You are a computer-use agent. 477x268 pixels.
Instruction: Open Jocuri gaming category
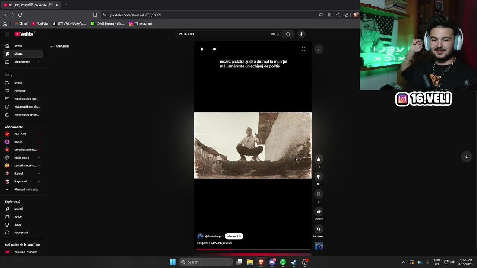point(23,217)
